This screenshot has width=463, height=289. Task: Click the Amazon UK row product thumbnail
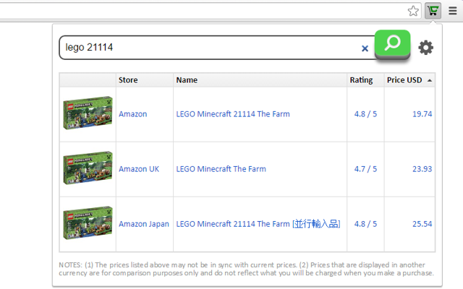pyautogui.click(x=88, y=168)
